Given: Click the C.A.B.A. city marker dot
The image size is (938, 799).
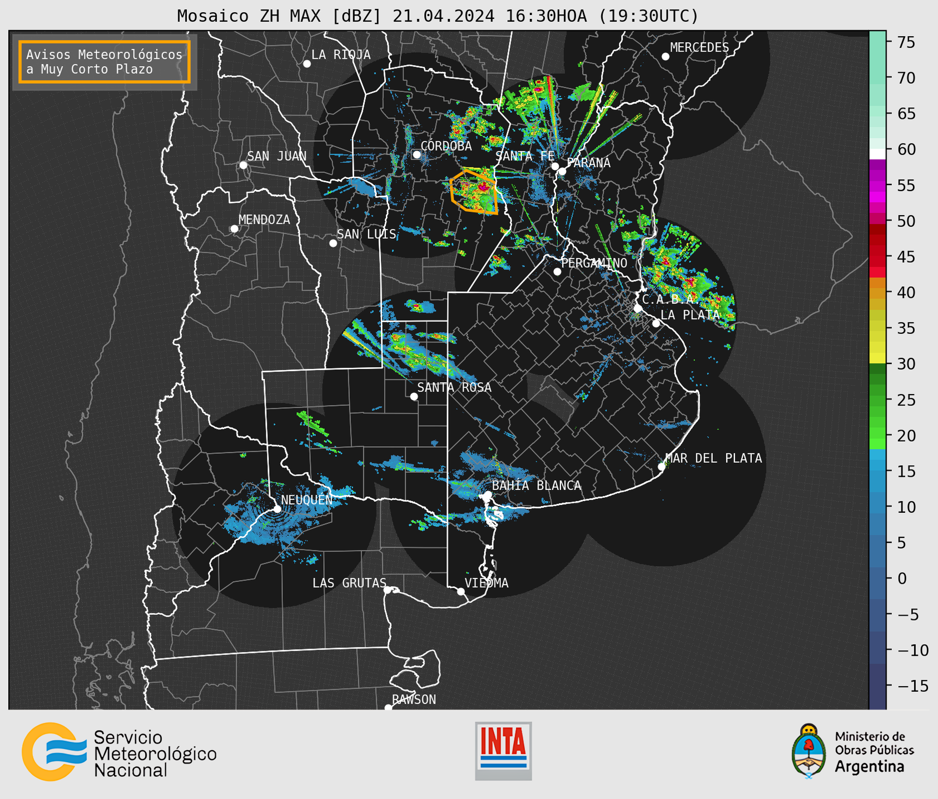Looking at the screenshot, I should pos(638,308).
